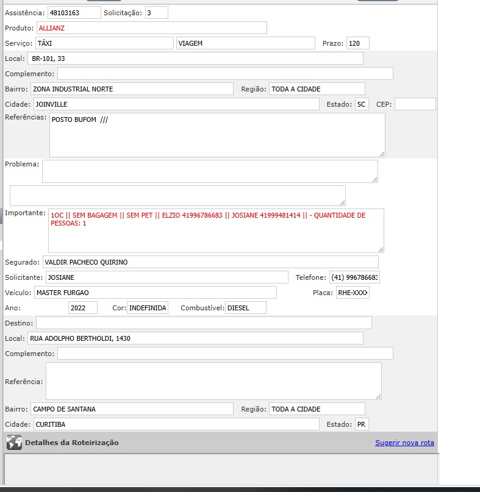Click the destination Referência textarea resize handle
Image resolution: width=480 pixels, height=492 pixels.
pos(378,397)
